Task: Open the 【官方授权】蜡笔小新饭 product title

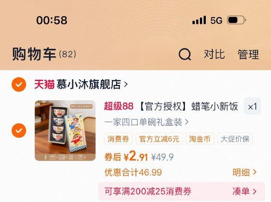Action: tap(189, 106)
